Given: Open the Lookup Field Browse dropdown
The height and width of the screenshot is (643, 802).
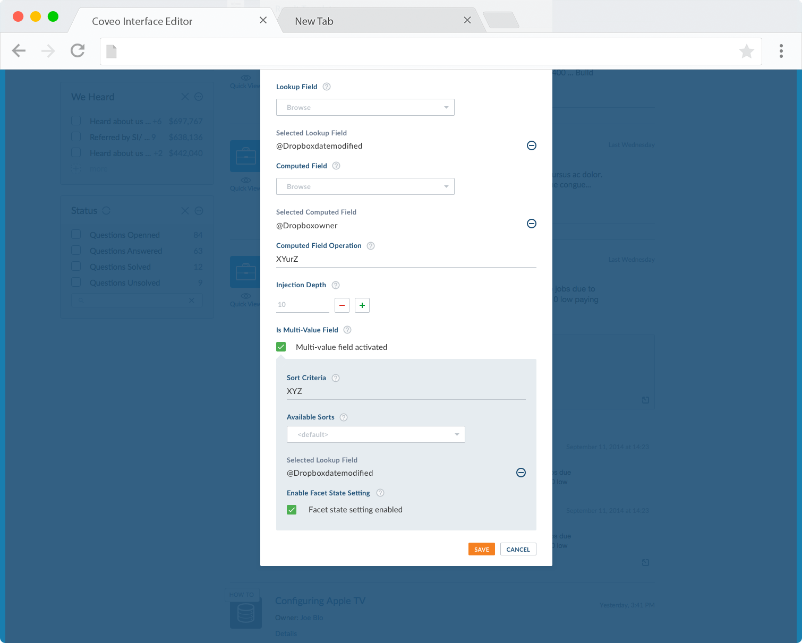Looking at the screenshot, I should coord(365,107).
